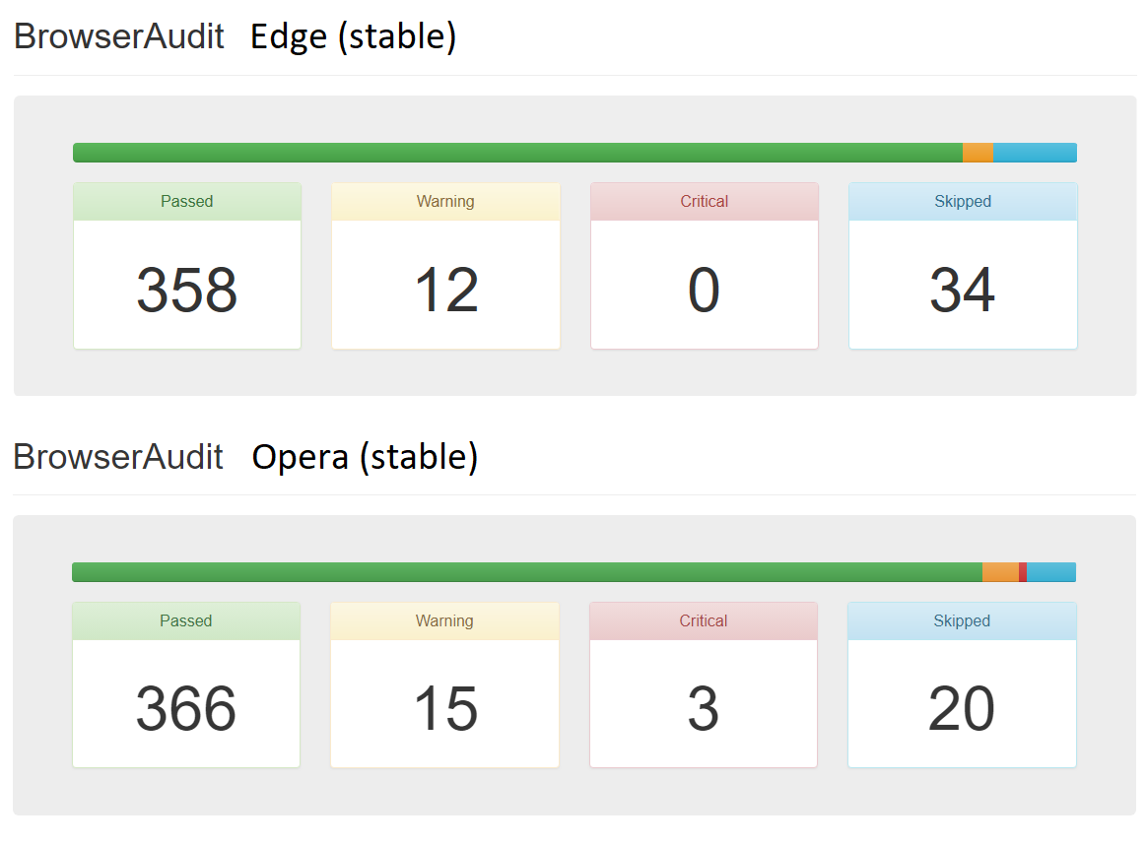Screen dimensions: 1147x846
Task: Click the "Opera (stable)" title text
Action: [365, 457]
